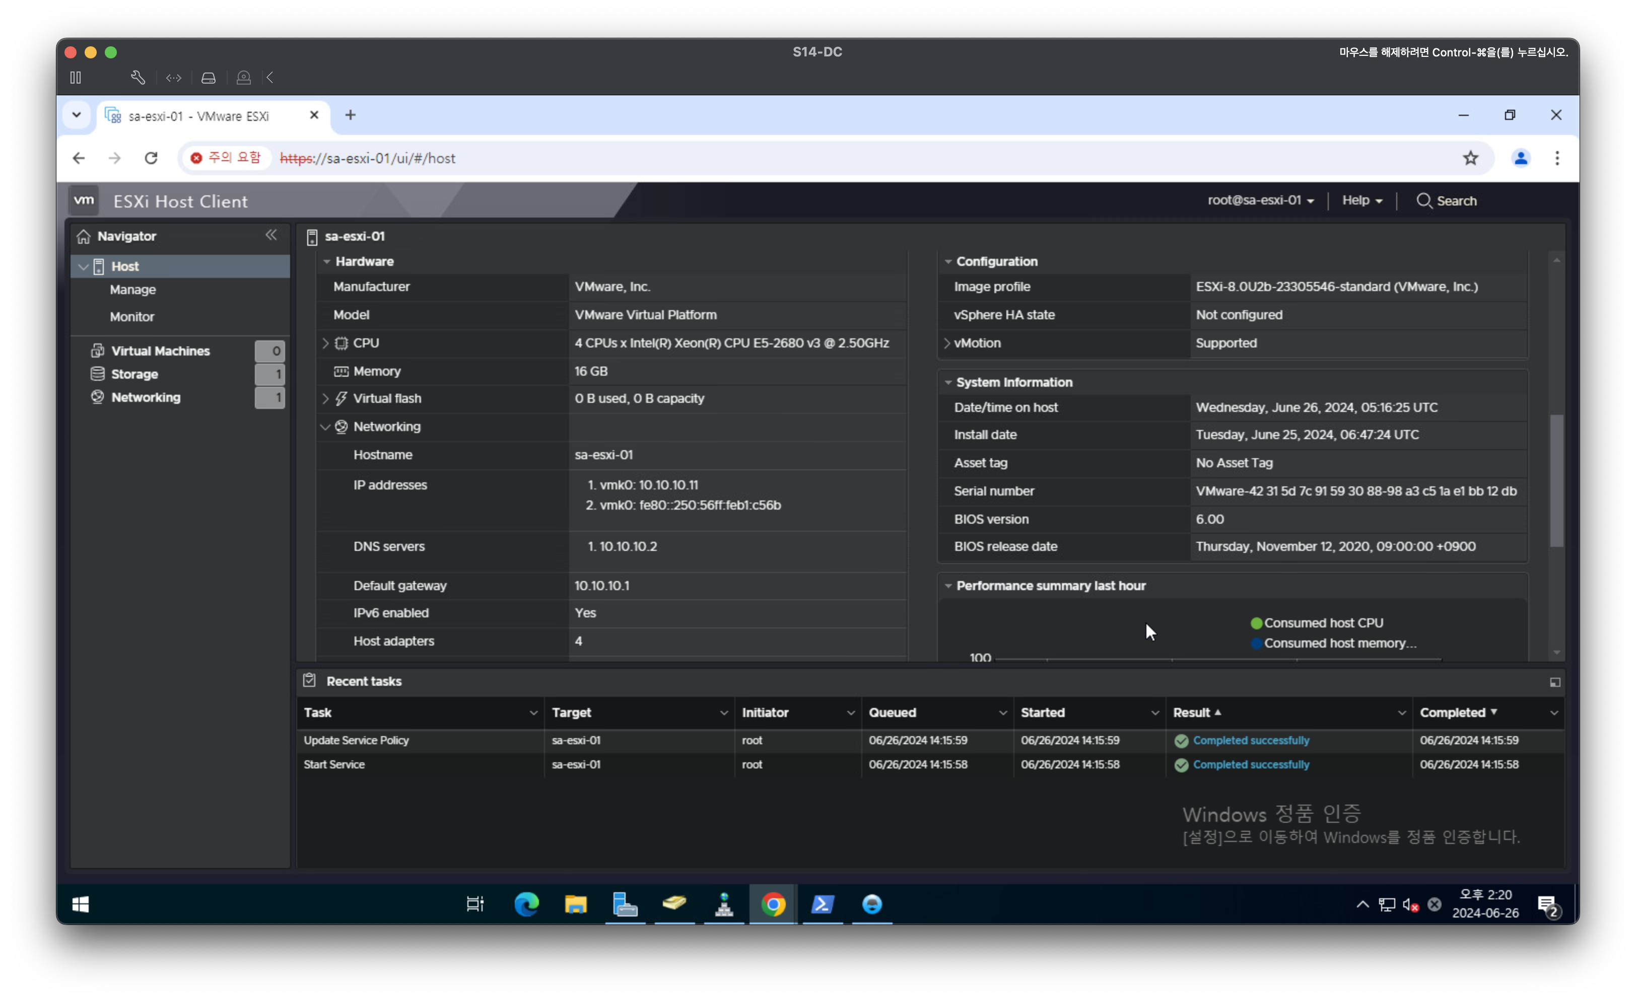Collapse the Navigator panel with double-chevron icon
1636x999 pixels.
(271, 235)
